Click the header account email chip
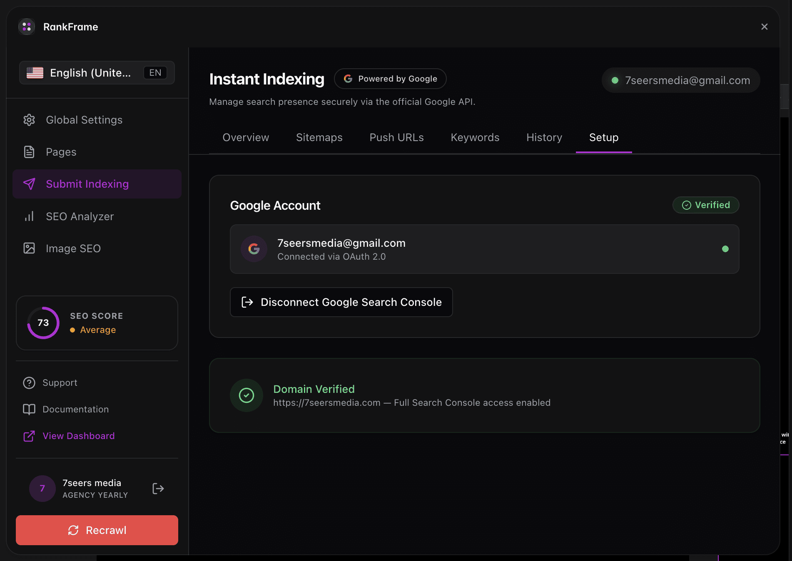 pyautogui.click(x=681, y=80)
